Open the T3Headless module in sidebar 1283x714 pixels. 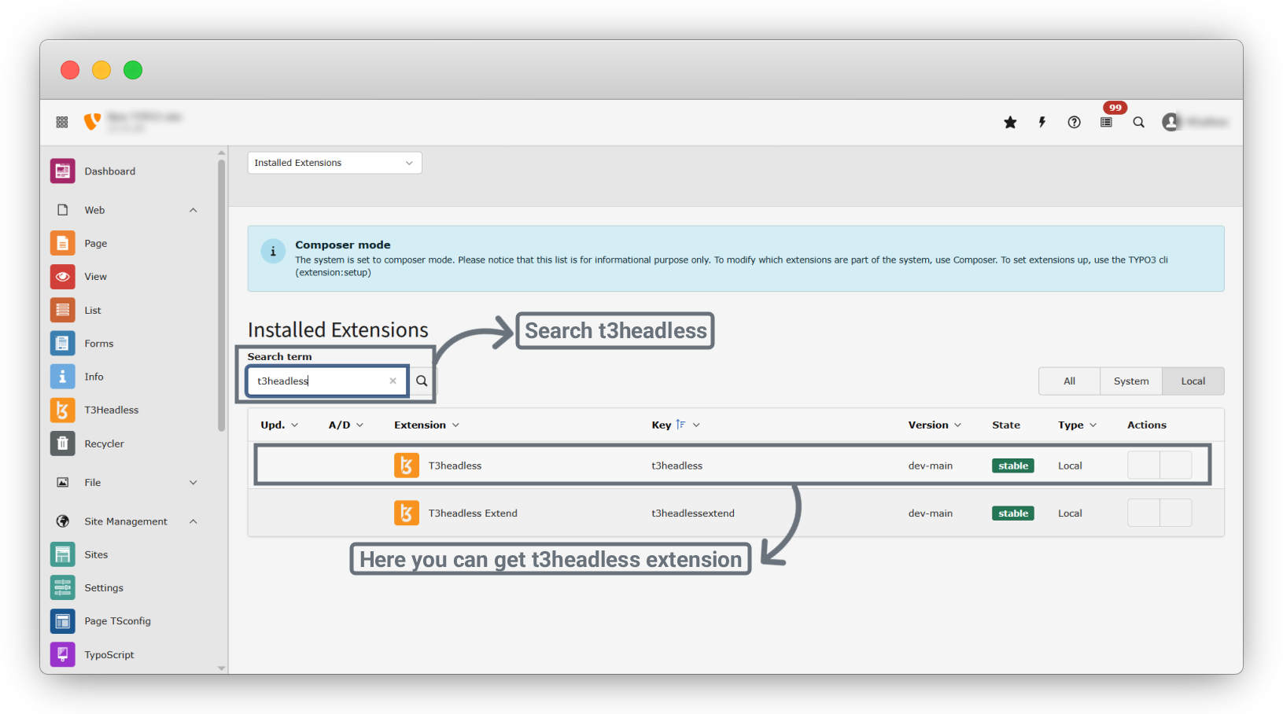(x=111, y=410)
